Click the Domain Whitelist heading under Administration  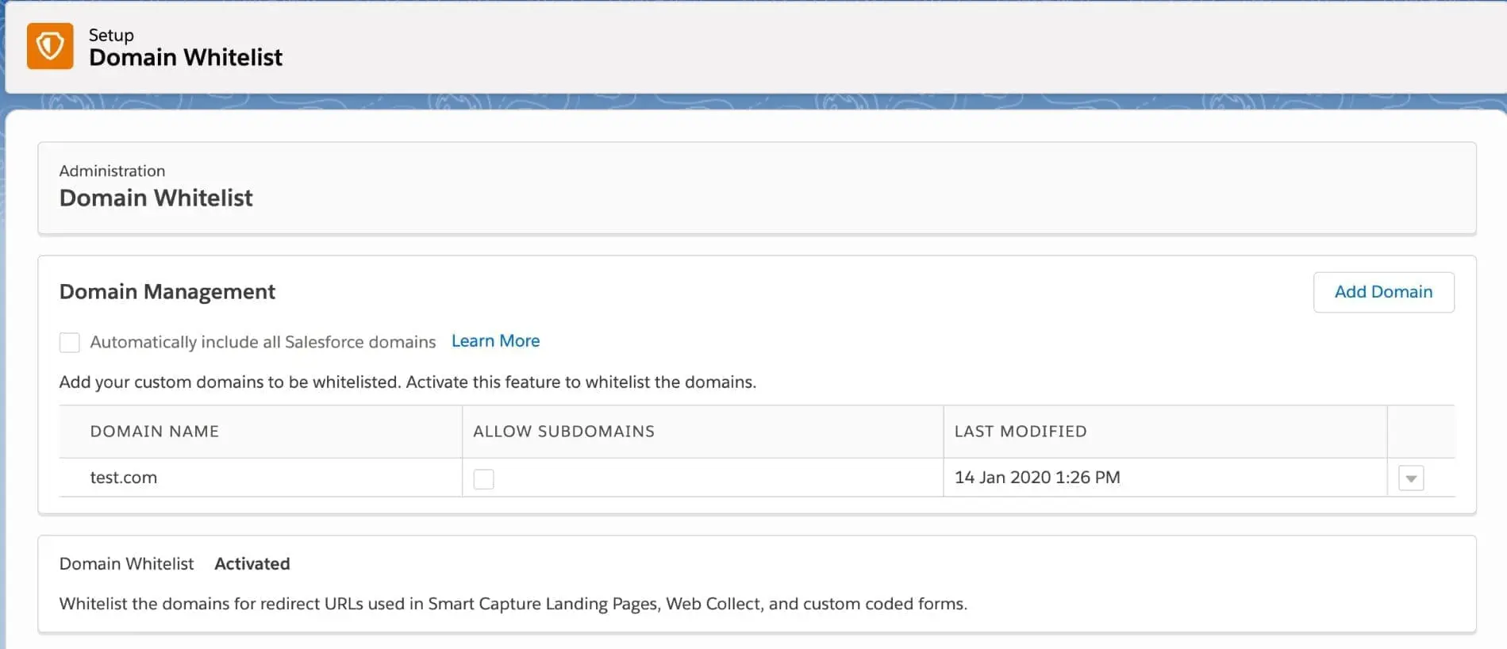(x=156, y=198)
